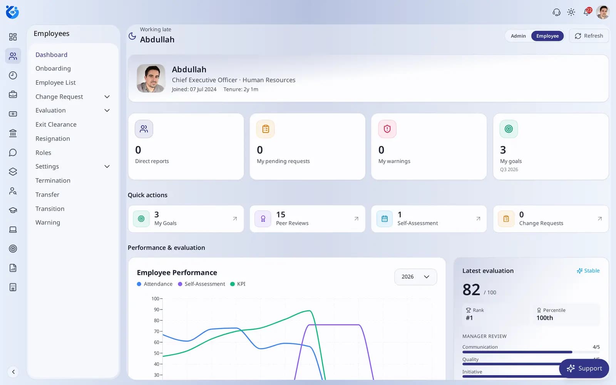
Task: Open the target bullseye icon in left rail
Action: (13, 249)
